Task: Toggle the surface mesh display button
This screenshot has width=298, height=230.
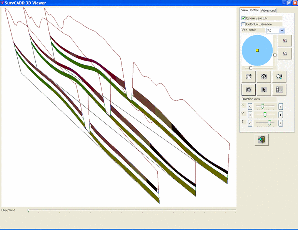Action: pos(248,90)
